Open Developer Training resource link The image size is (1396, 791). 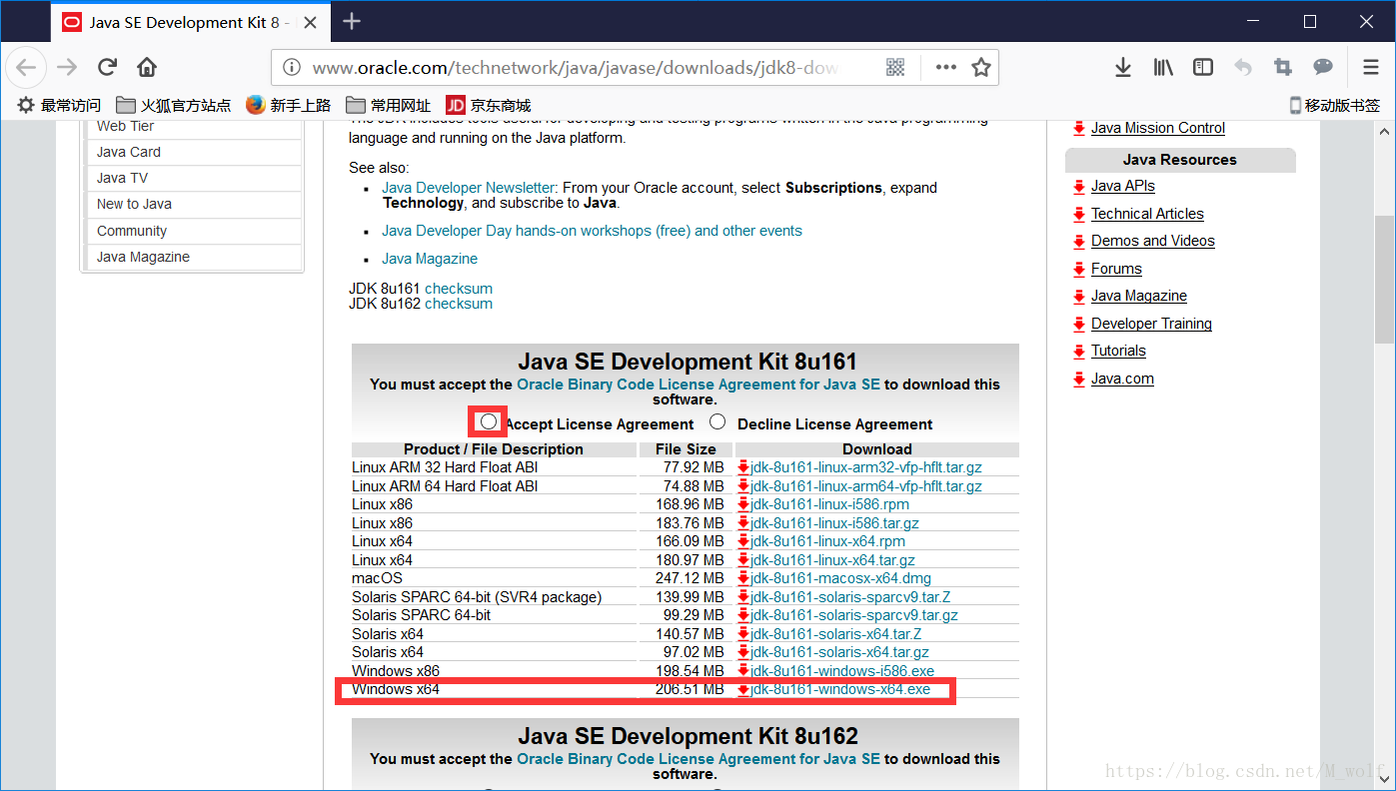(1151, 324)
